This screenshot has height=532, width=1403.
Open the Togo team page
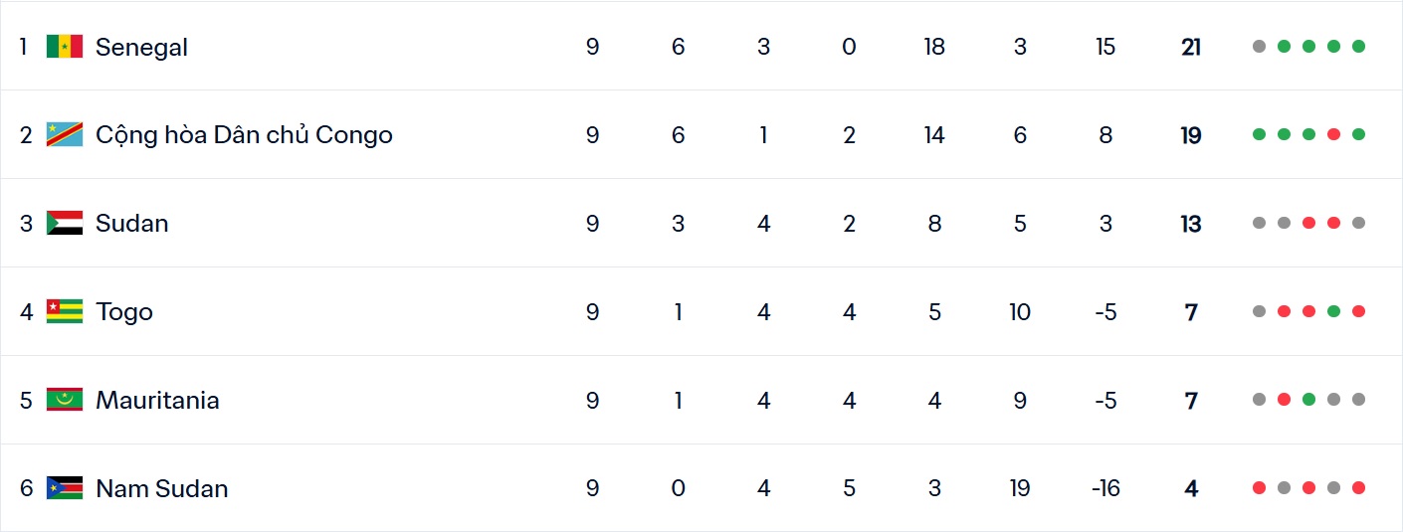click(124, 312)
